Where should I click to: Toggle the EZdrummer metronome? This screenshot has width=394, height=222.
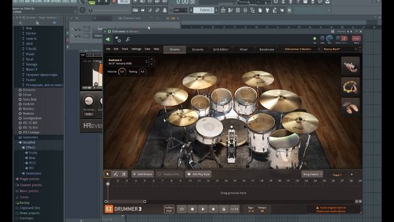(223, 209)
